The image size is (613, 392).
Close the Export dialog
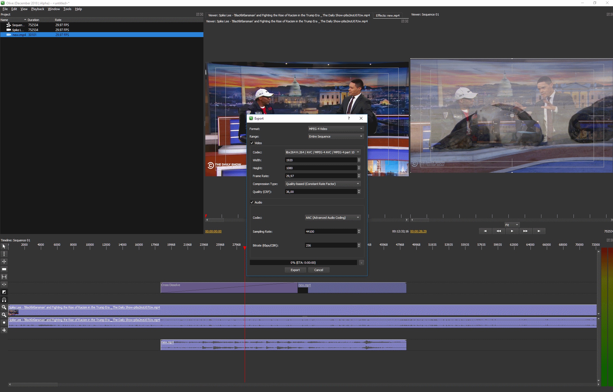(x=361, y=118)
